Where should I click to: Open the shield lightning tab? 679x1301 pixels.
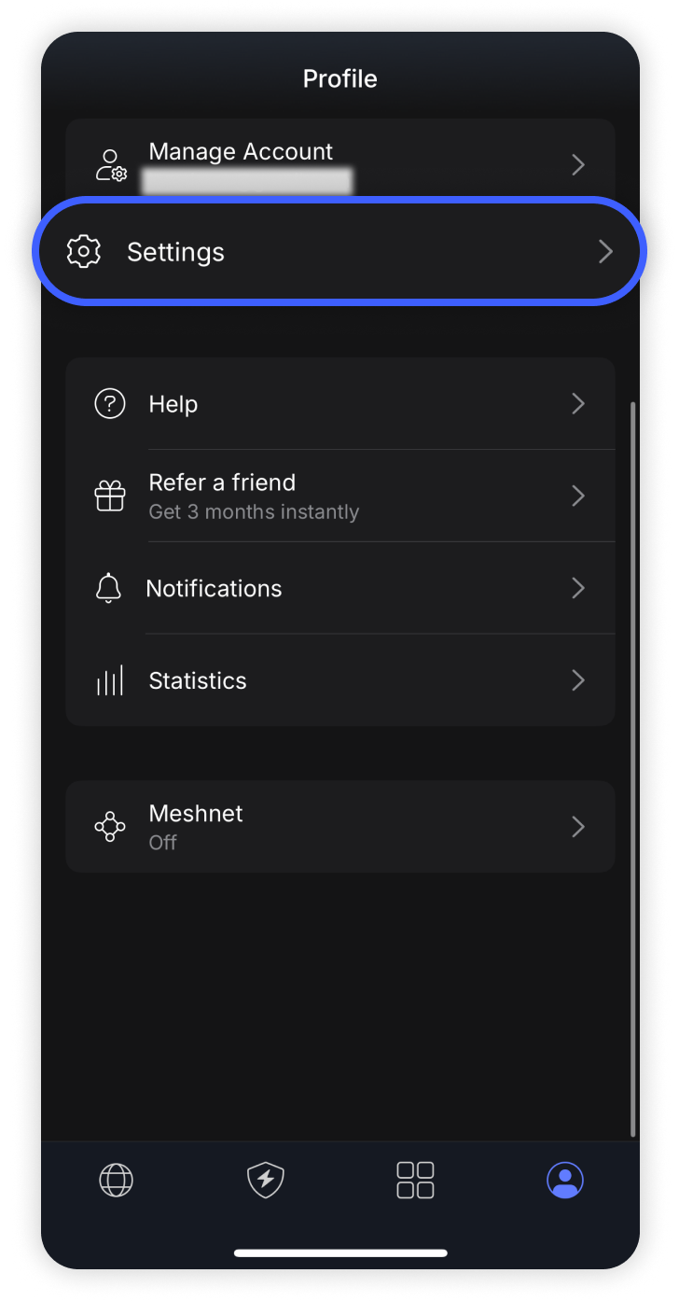266,1180
